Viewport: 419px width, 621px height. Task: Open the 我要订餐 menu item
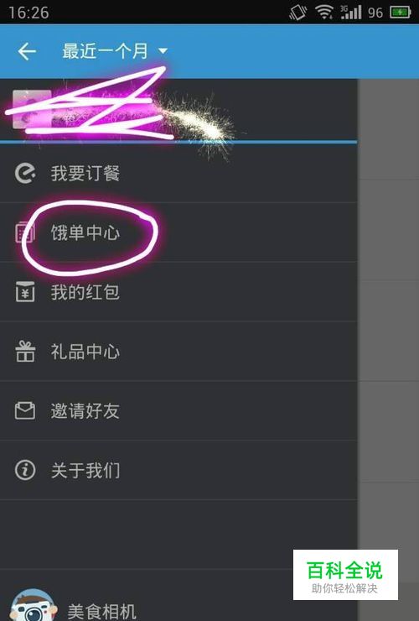tap(178, 174)
